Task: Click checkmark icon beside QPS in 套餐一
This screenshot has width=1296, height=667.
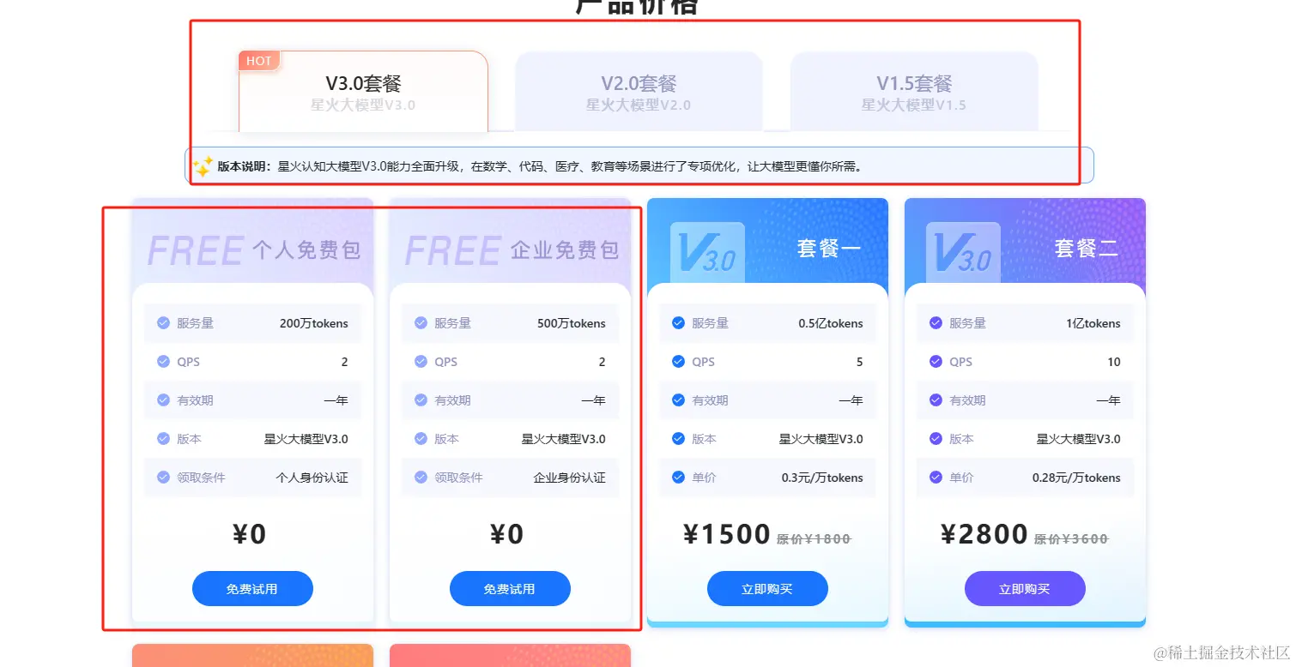Action: [678, 362]
